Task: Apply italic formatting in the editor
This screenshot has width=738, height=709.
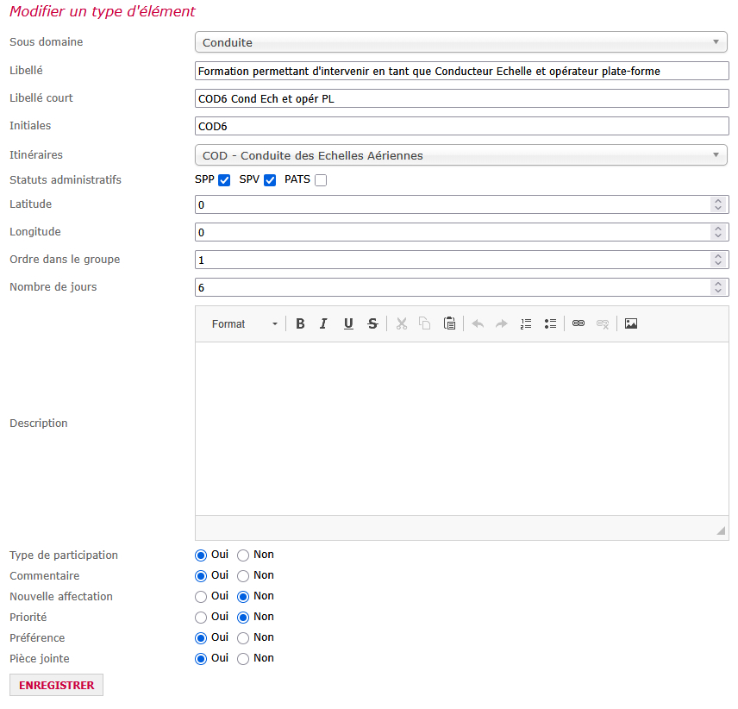Action: [323, 324]
